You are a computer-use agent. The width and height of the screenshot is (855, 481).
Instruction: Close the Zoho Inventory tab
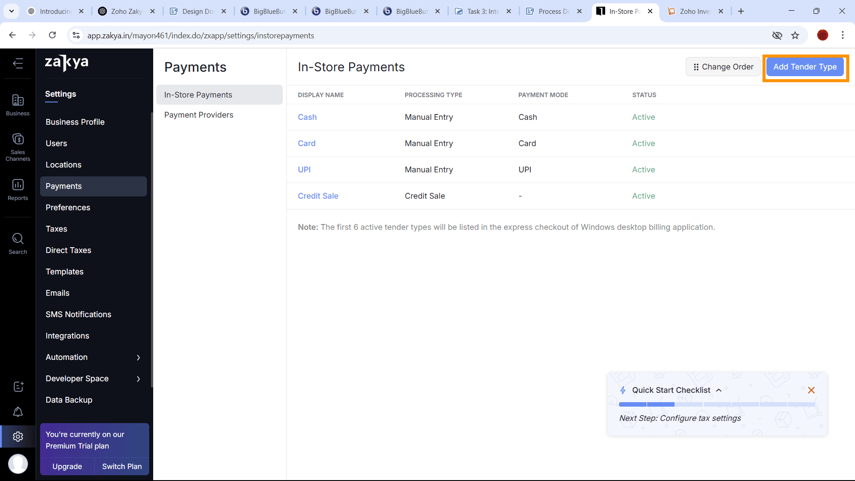click(721, 11)
